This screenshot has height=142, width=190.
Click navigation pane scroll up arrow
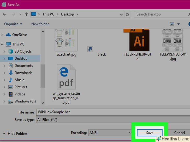tap(43, 32)
